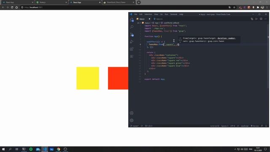This screenshot has width=270, height=152.
Task: Click the errors and warnings count in status bar
Action: 148,126
